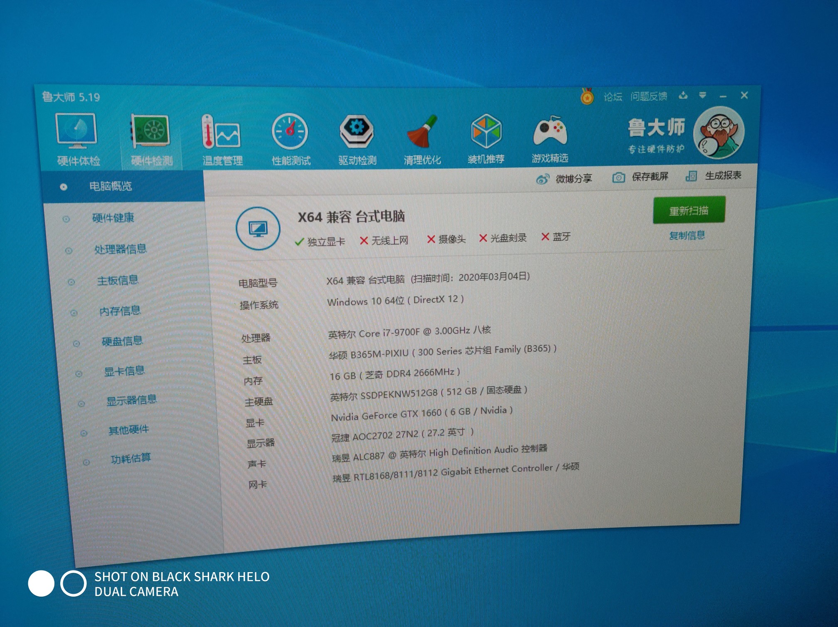
Task: Click the 保存截屏 camera icon
Action: pos(619,178)
